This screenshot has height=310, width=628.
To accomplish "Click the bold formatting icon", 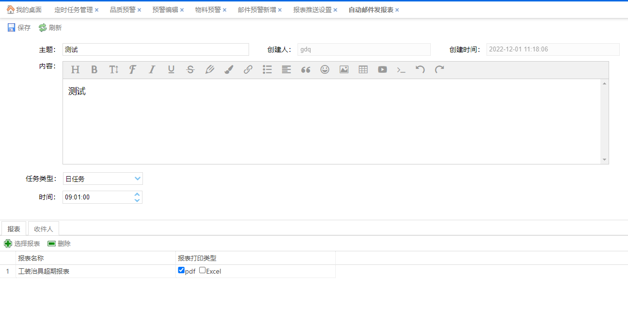I will click(x=94, y=69).
